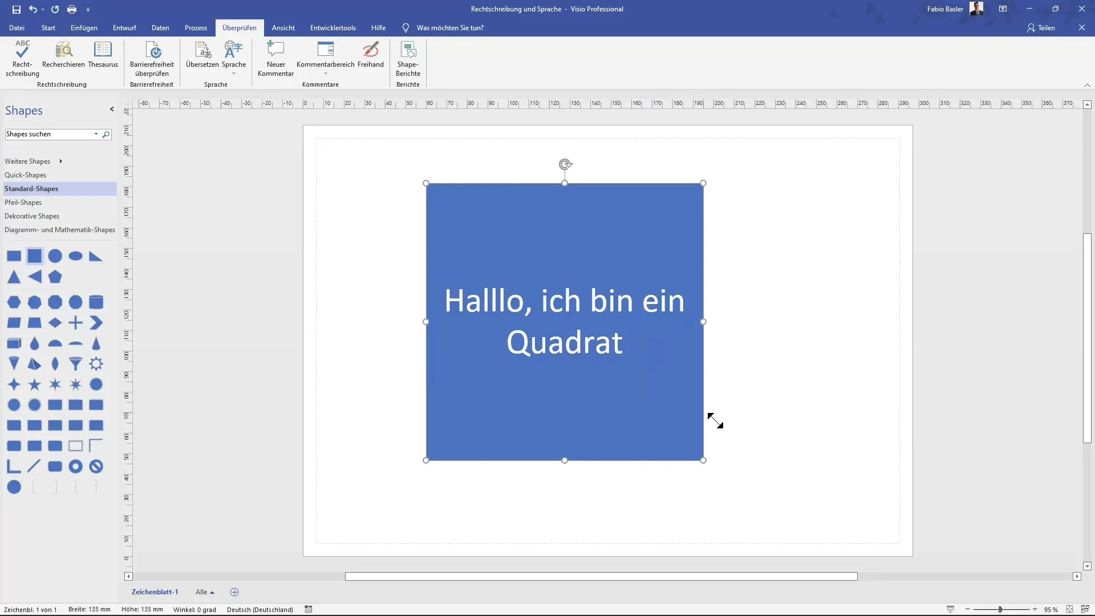Print using quick access toolbar icon
This screenshot has height=616, width=1095.
[x=72, y=9]
